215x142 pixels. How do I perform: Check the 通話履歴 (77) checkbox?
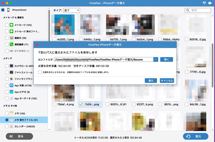click(x=7, y=44)
